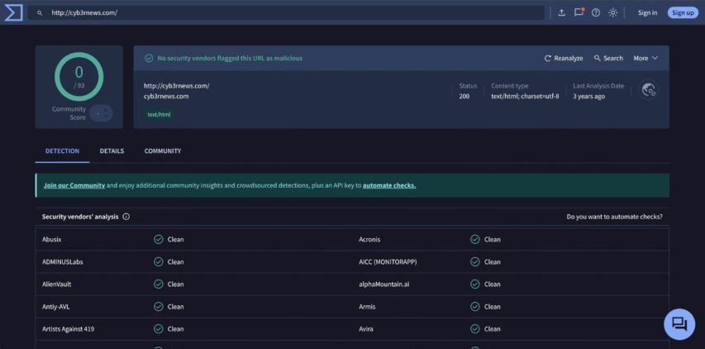Click the search magnifier icon in URL bar
The height and width of the screenshot is (349, 705).
point(40,13)
